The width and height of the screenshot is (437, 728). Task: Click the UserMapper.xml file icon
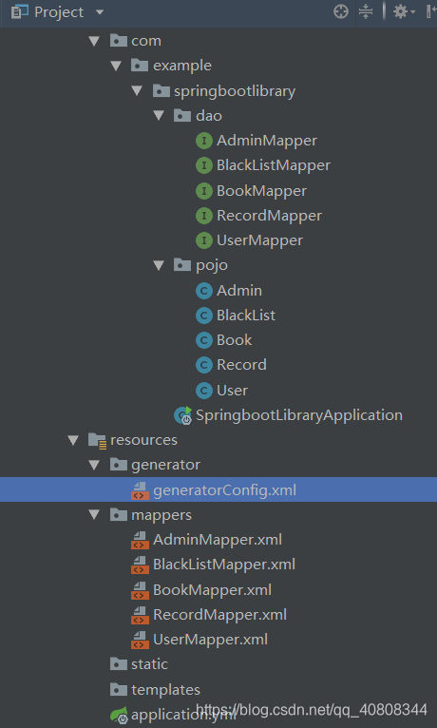[140, 641]
